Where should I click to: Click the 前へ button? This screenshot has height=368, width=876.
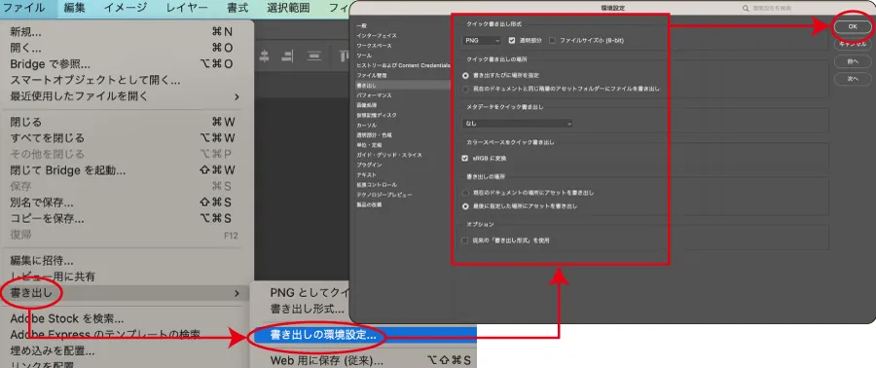(x=852, y=61)
